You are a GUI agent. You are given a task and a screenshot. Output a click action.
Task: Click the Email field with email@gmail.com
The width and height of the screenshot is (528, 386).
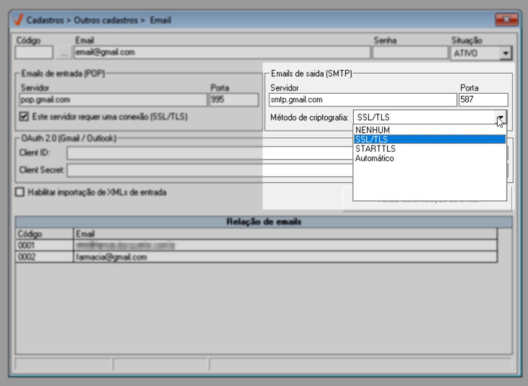222,52
